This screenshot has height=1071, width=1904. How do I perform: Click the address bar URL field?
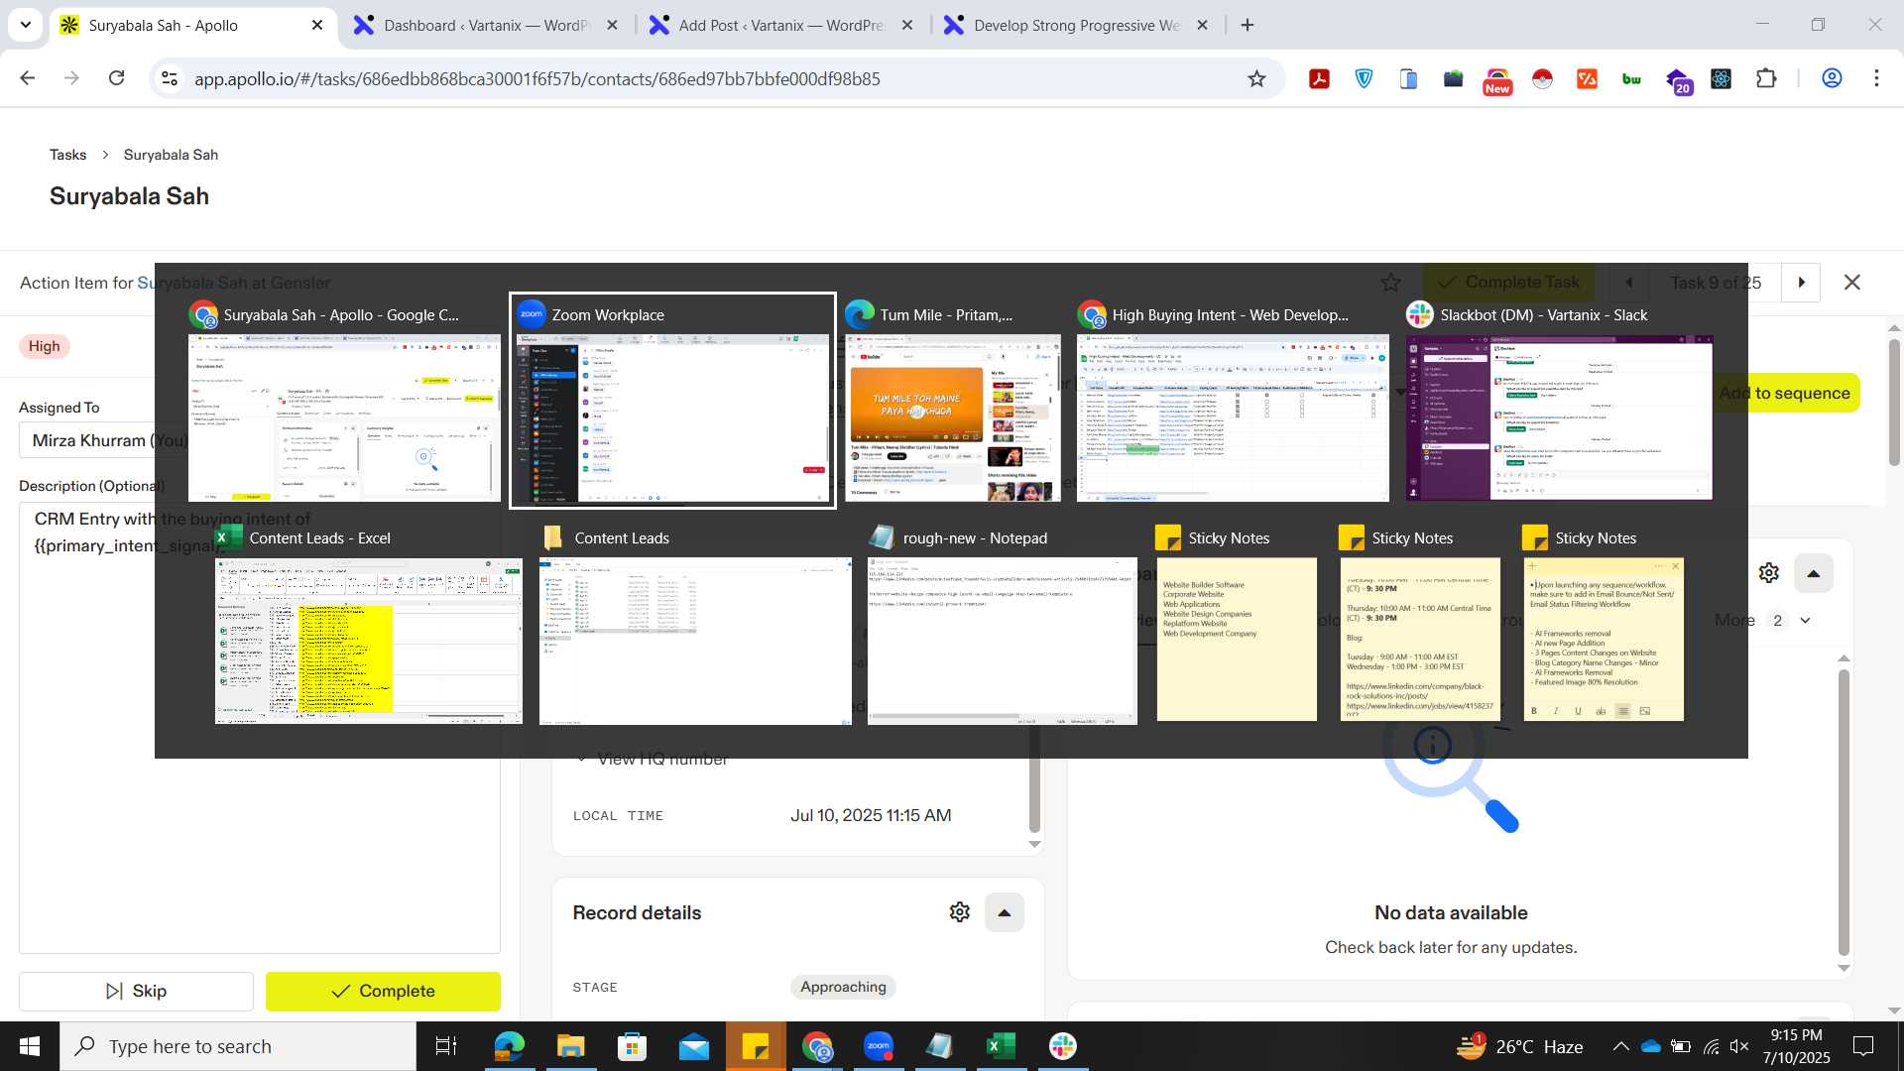(714, 78)
